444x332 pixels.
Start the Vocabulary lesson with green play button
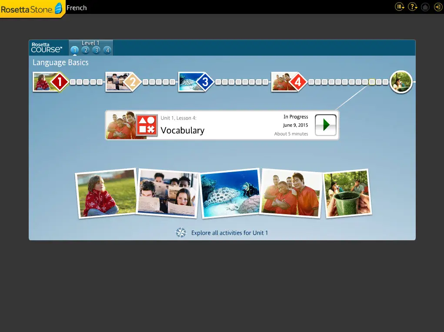tap(326, 125)
